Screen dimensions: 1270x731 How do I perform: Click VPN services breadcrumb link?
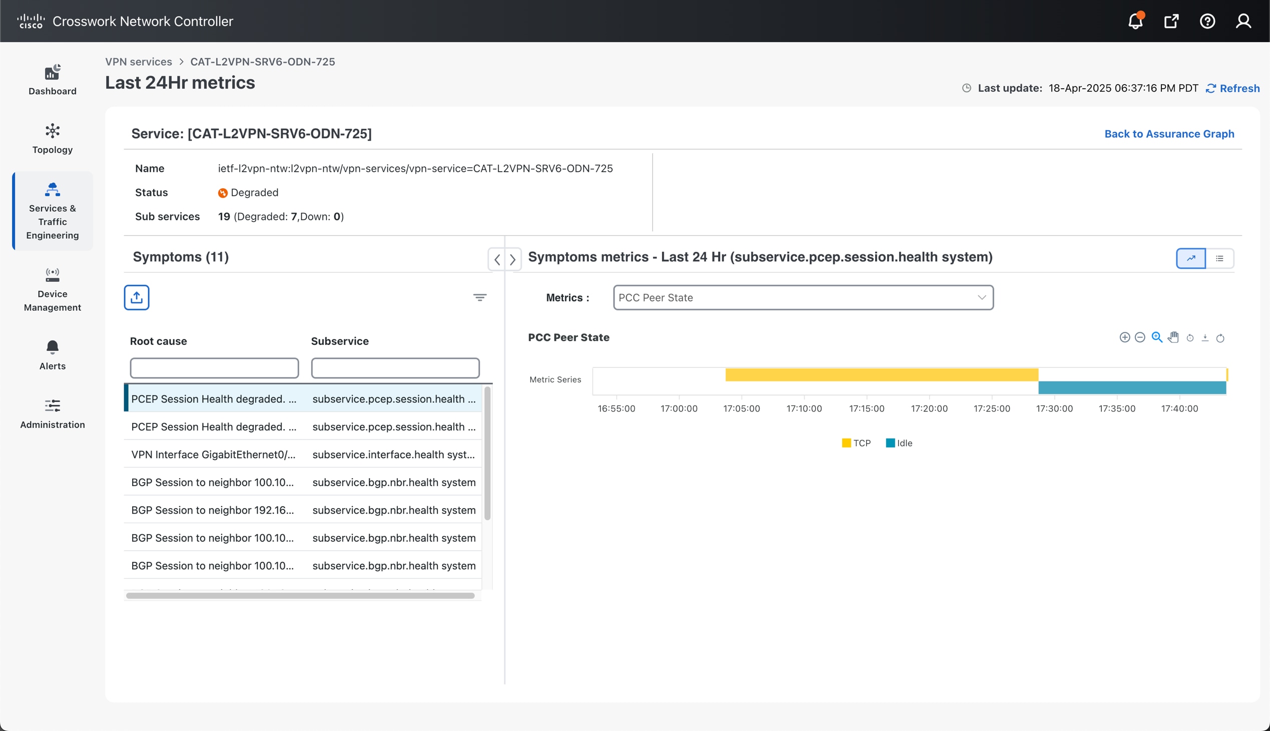coord(139,61)
